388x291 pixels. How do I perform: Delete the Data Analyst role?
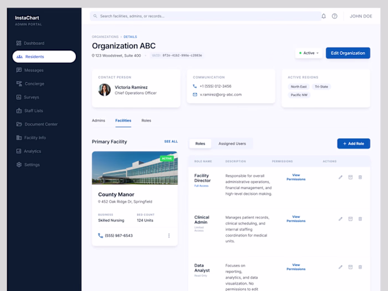360,267
